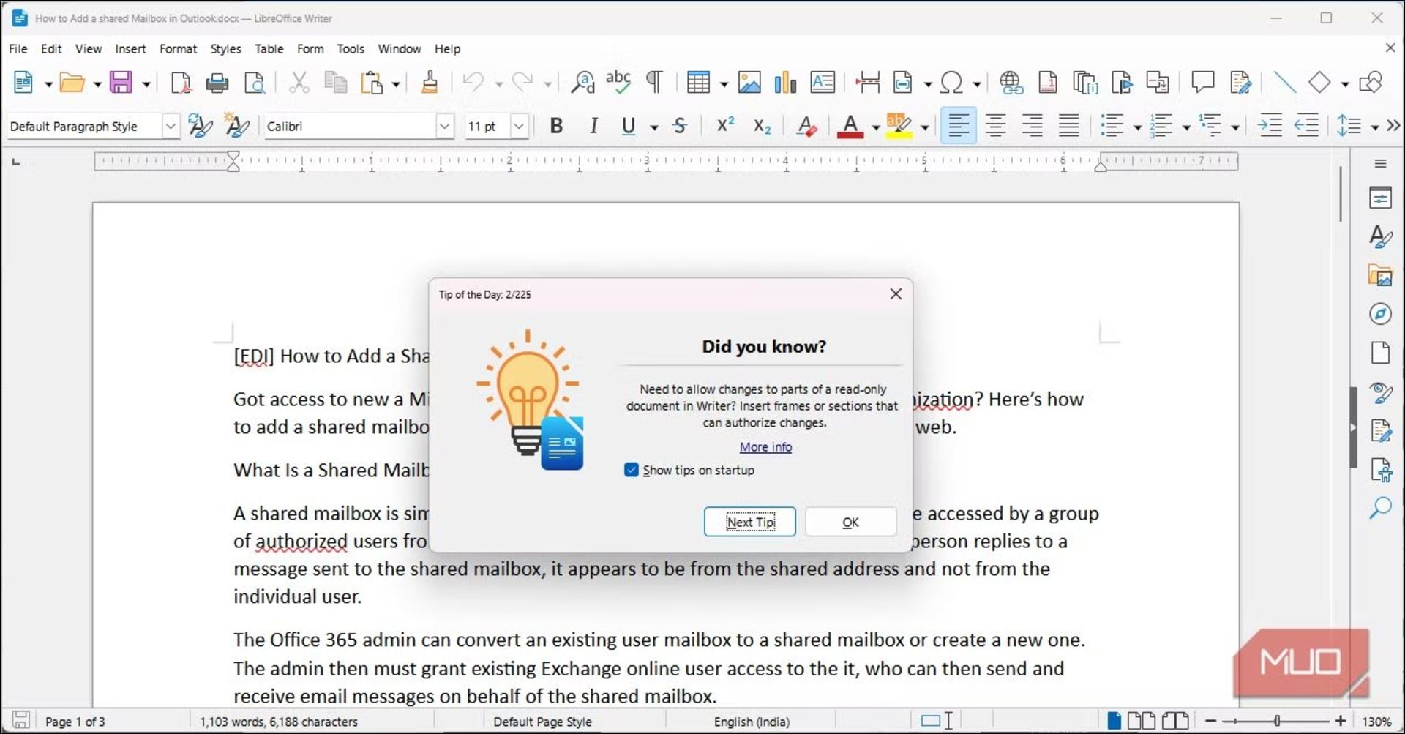Click the Insert Comment speech bubble icon
This screenshot has height=734, width=1405.
[x=1202, y=82]
